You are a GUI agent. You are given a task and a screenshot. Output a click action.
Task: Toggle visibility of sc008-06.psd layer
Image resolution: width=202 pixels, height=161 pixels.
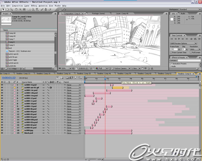tap(2, 109)
